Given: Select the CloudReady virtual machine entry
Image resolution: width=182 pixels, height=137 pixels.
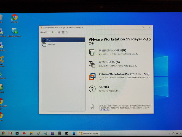Looking at the screenshot, I should [x=63, y=45].
